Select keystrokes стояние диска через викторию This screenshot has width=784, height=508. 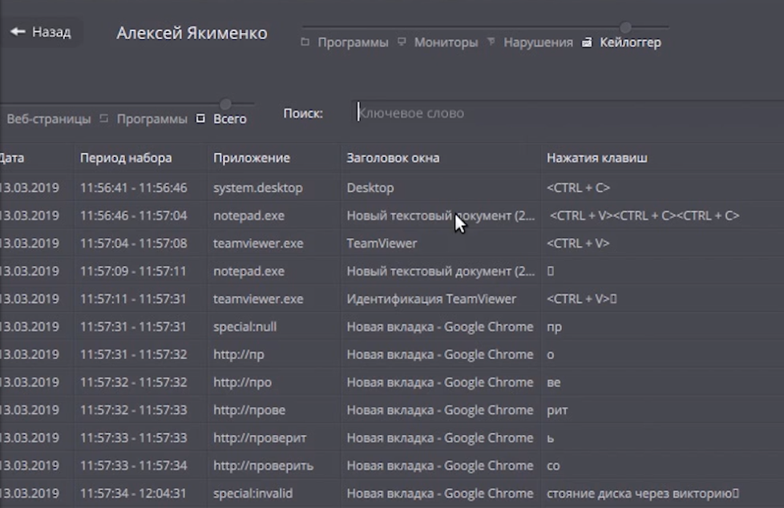click(642, 494)
